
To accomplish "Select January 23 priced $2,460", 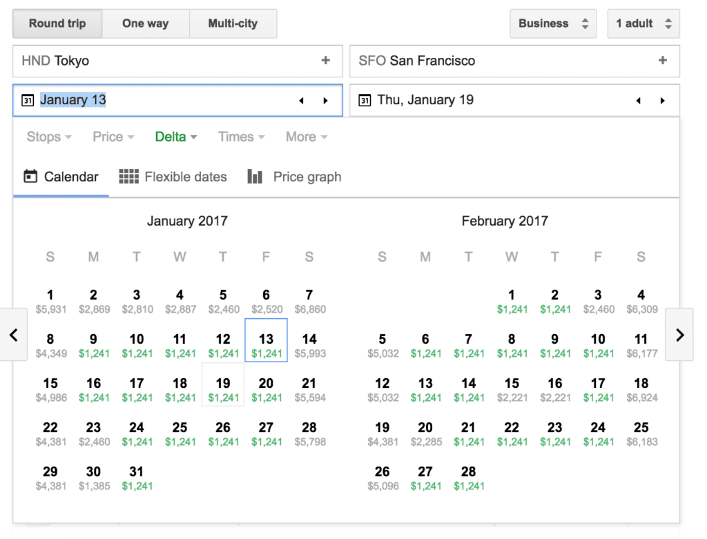I will point(94,433).
